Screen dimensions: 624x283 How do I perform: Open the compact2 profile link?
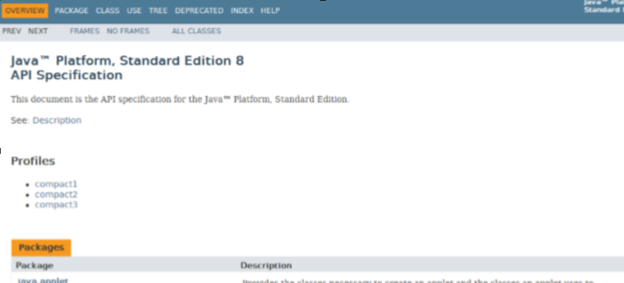point(56,195)
